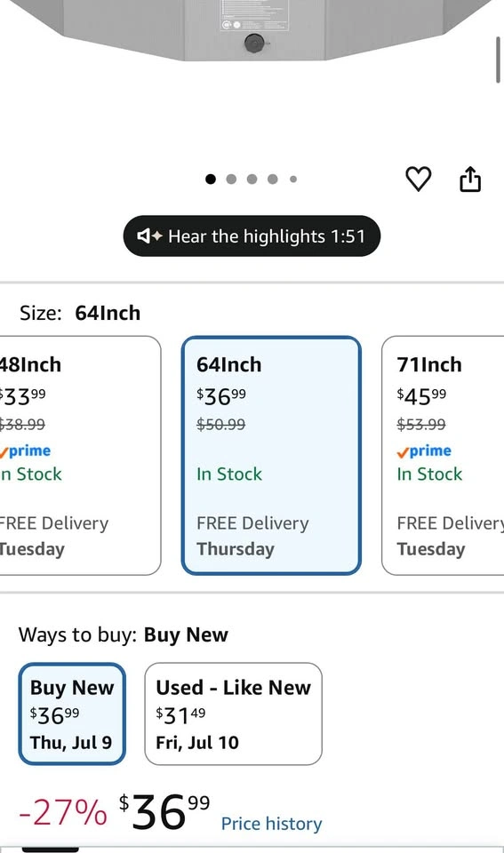Play the Hear the highlights audio
The height and width of the screenshot is (853, 504).
click(x=252, y=236)
